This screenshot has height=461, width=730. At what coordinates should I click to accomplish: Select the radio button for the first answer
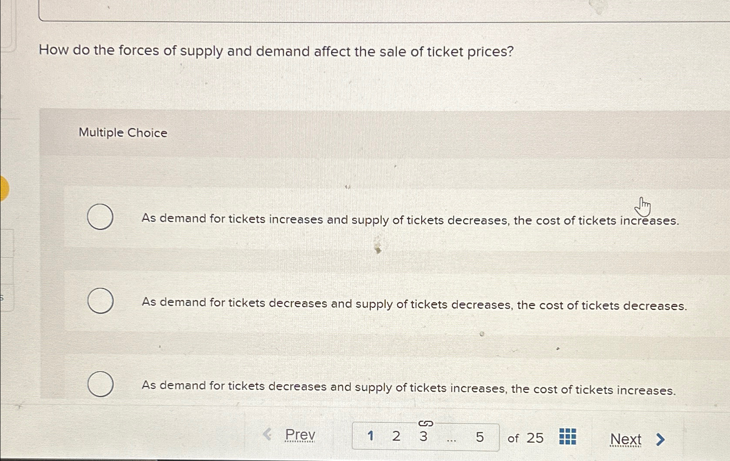coord(101,217)
